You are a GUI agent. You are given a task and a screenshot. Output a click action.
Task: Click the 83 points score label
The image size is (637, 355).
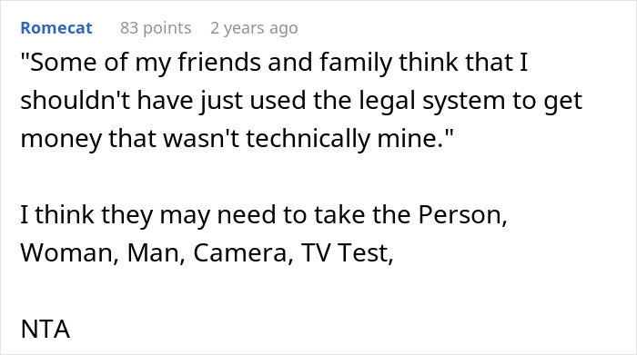156,28
